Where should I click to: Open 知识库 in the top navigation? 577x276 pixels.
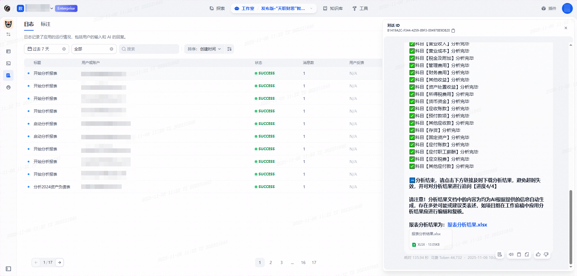click(x=333, y=8)
